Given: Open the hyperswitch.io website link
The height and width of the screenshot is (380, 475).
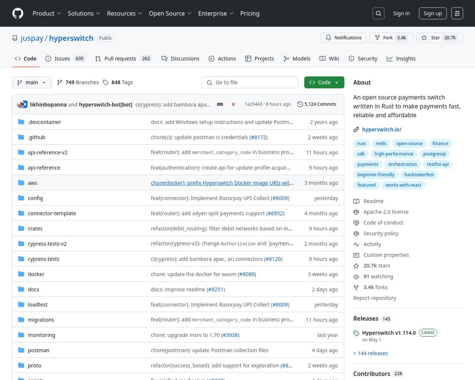Looking at the screenshot, I should pos(382,129).
